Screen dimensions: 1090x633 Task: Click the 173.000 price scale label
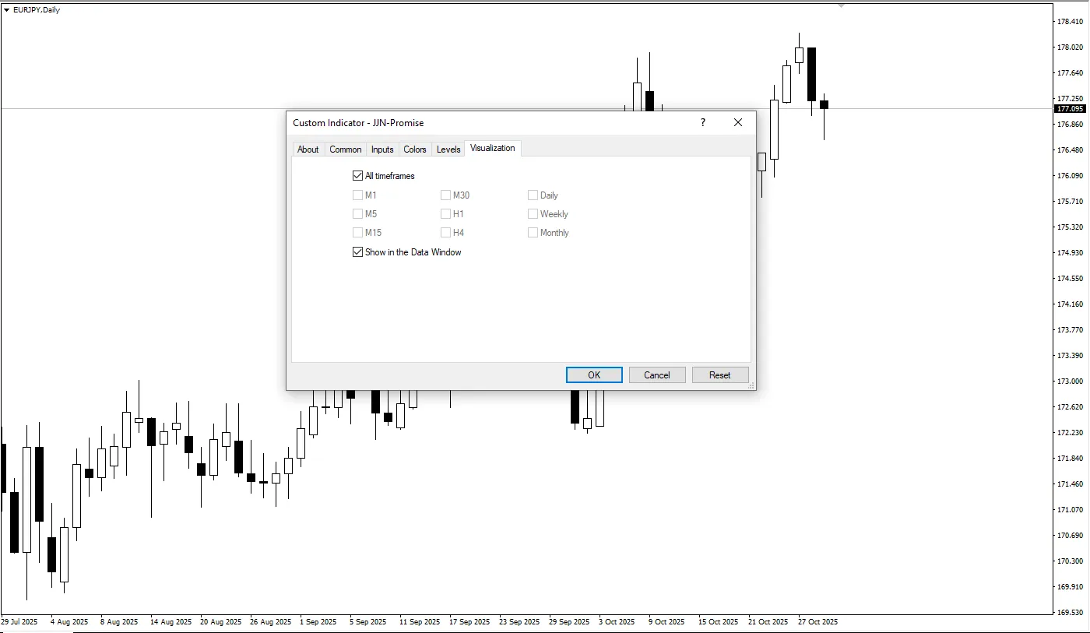coord(1071,381)
